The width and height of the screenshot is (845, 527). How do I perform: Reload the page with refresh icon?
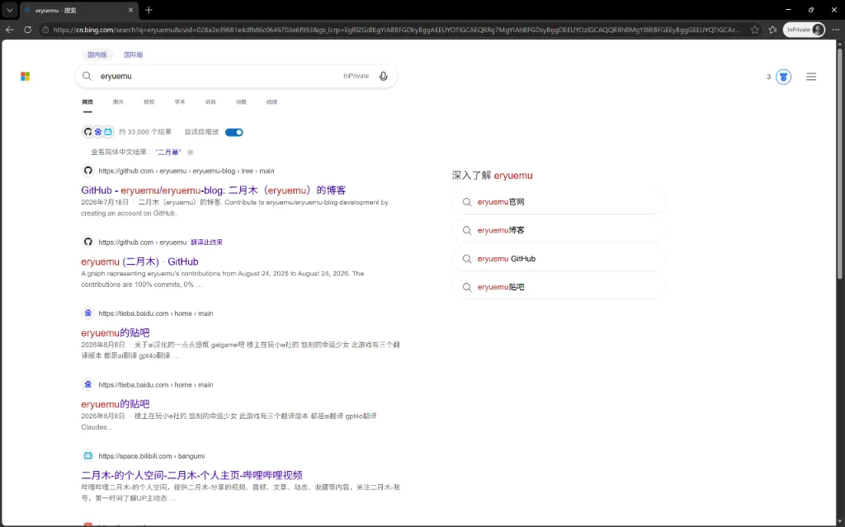pyautogui.click(x=27, y=30)
